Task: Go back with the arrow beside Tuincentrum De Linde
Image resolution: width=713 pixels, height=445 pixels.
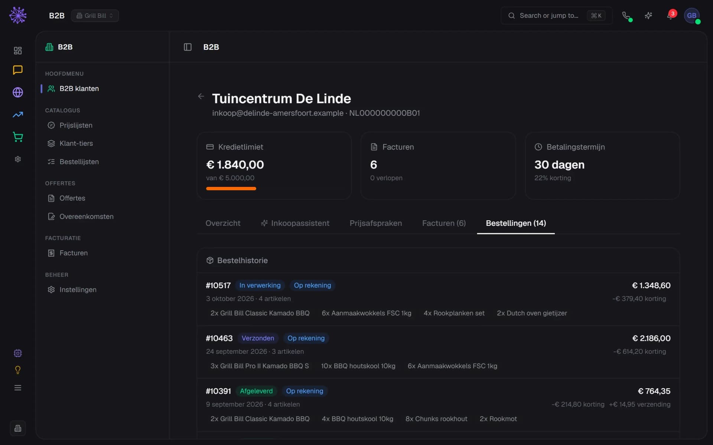Action: click(x=201, y=96)
